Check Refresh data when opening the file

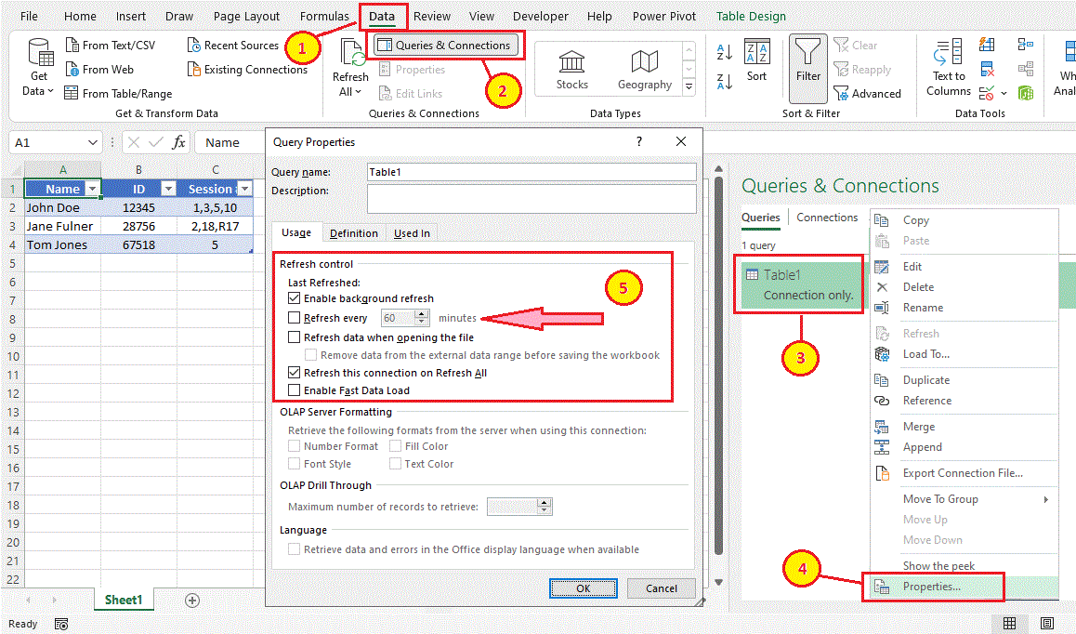(x=294, y=337)
